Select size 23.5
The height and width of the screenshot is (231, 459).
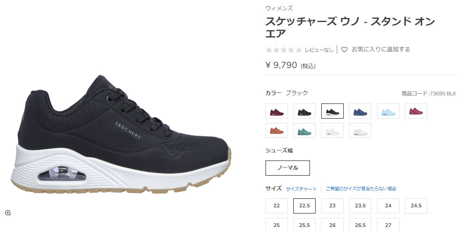[x=360, y=206]
